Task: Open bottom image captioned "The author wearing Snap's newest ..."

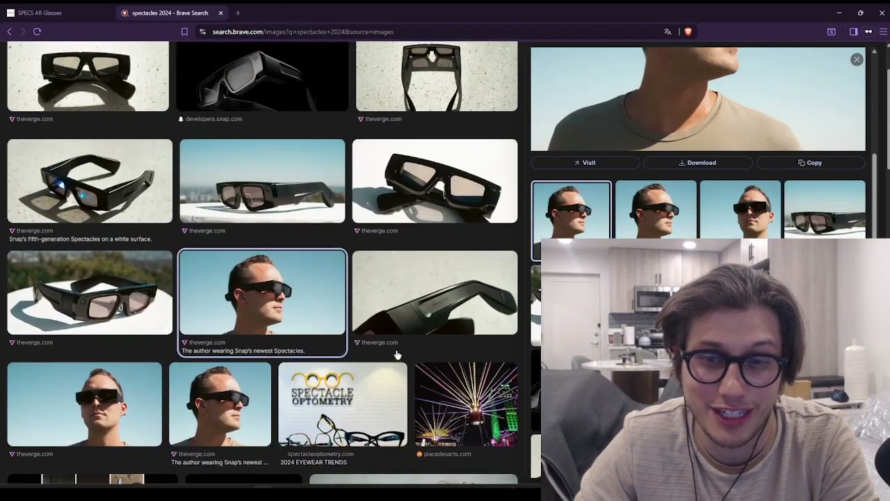Action: [x=220, y=404]
